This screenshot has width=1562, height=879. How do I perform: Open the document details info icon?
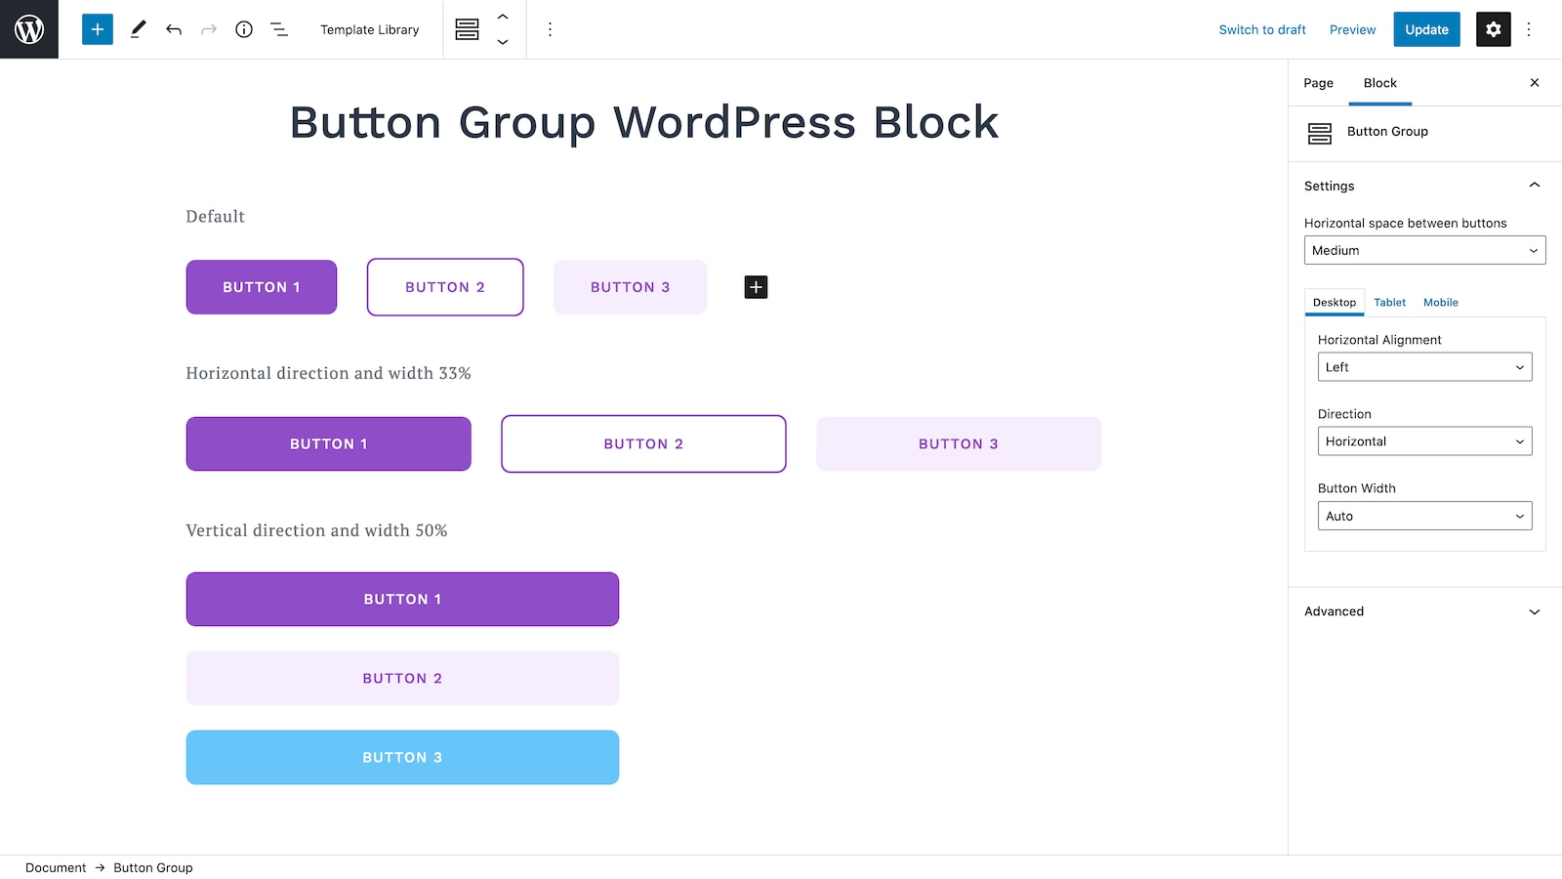244,29
